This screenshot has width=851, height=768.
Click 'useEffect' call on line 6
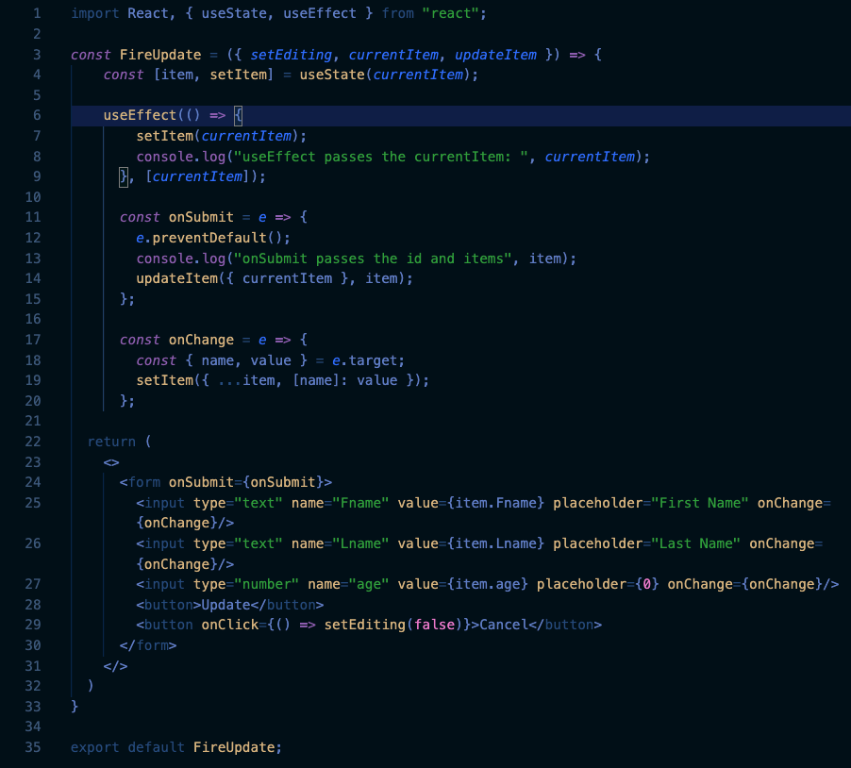coord(140,115)
